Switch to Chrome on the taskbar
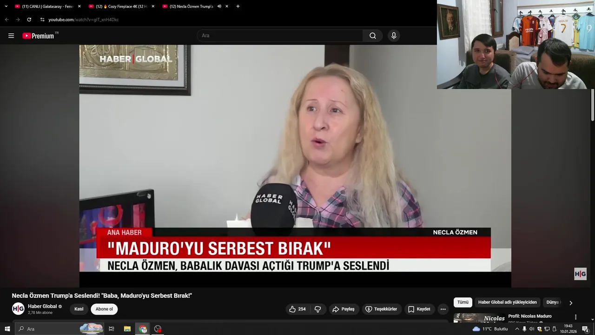Viewport: 595px width, 335px height. click(x=143, y=329)
